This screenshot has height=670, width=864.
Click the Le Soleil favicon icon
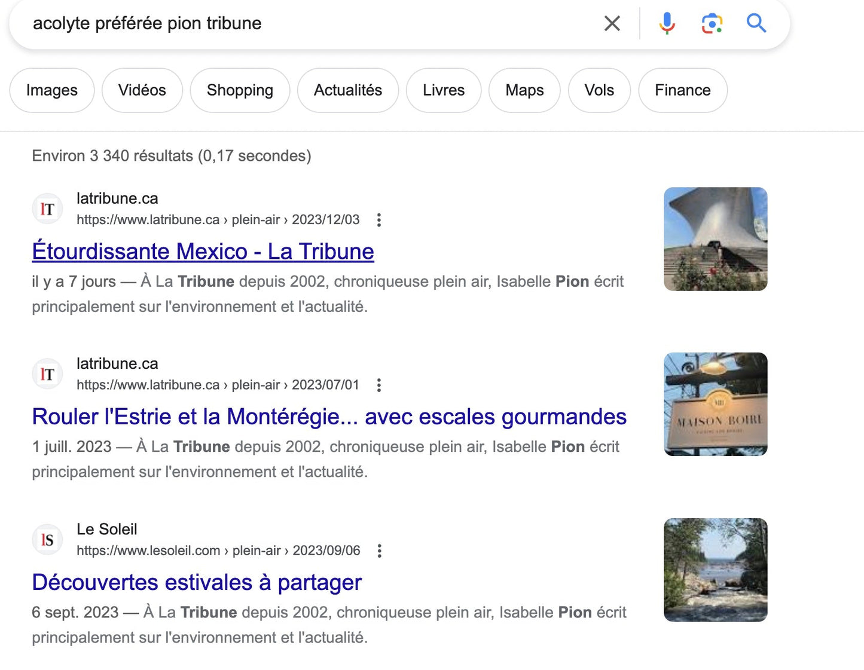pyautogui.click(x=47, y=540)
